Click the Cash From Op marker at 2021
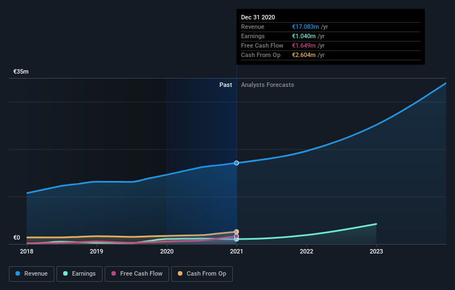Image resolution: width=455 pixels, height=290 pixels. pos(237,232)
